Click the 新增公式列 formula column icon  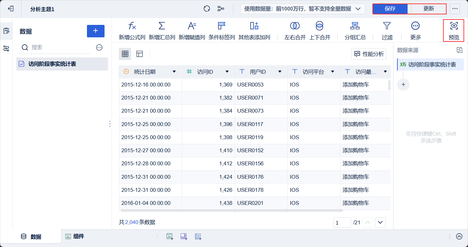132,26
